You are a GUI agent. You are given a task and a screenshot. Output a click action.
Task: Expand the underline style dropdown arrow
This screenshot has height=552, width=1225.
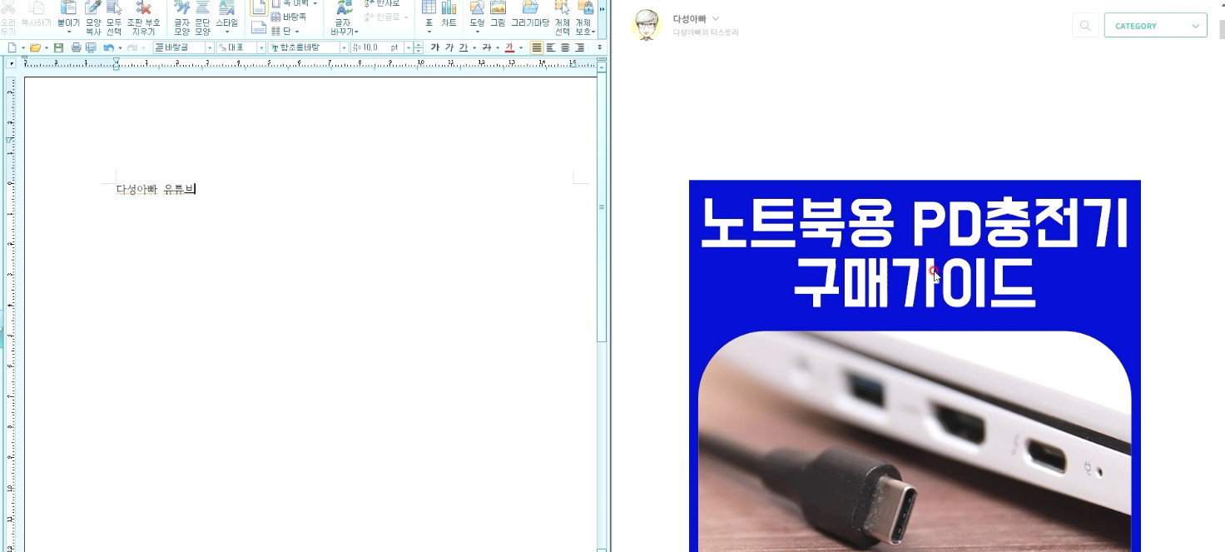pyautogui.click(x=474, y=47)
